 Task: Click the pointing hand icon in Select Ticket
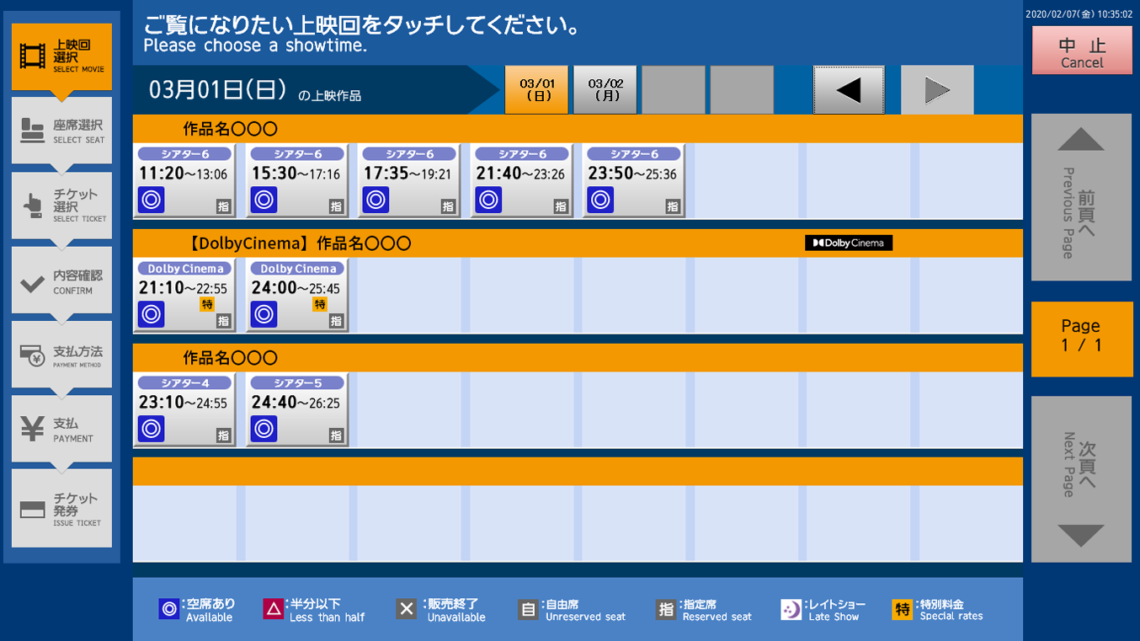click(33, 206)
